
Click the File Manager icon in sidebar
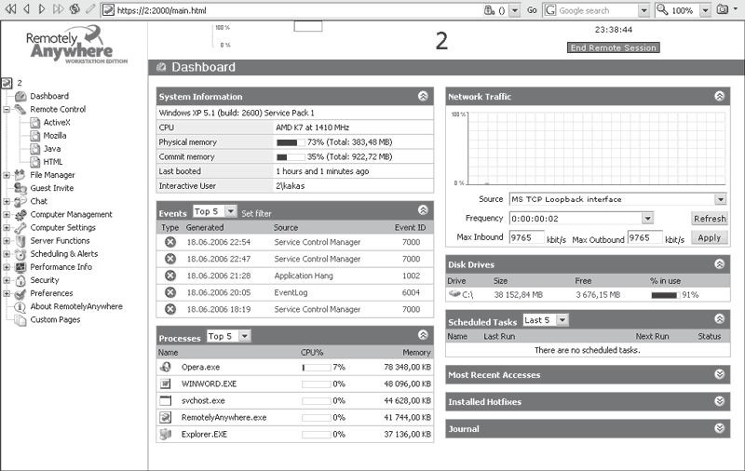click(20, 175)
